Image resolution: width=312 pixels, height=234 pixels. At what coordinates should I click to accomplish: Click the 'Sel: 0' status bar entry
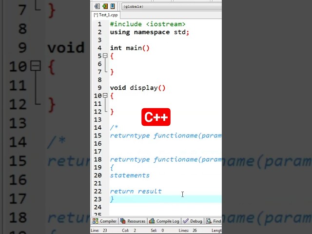pyautogui.click(x=157, y=231)
